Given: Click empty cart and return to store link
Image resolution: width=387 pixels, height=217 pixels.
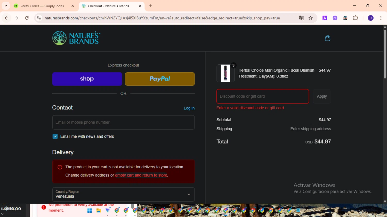Looking at the screenshot, I should pyautogui.click(x=141, y=175).
